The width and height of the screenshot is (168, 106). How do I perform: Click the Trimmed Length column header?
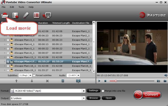pos(62,23)
